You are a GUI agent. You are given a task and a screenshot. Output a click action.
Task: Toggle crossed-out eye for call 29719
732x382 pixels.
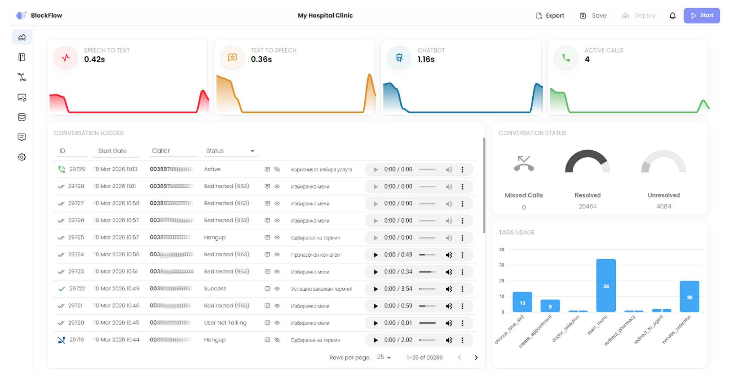click(x=277, y=340)
